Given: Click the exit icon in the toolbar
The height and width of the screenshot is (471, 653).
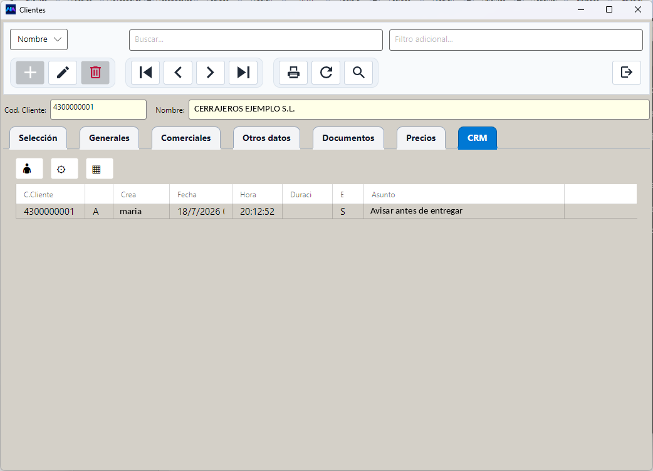Looking at the screenshot, I should click(626, 73).
